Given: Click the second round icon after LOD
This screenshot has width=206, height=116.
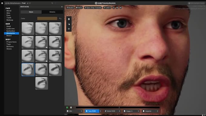Looking at the screenshot, I should [x=117, y=8].
